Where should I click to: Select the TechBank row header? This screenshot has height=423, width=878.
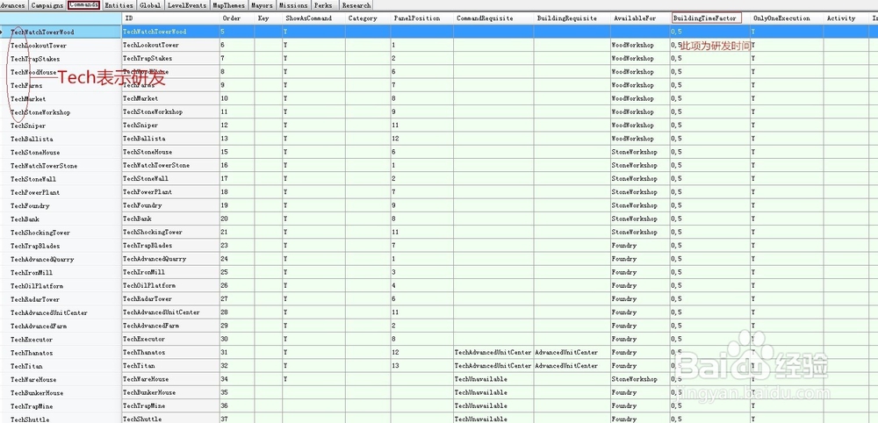[61, 219]
